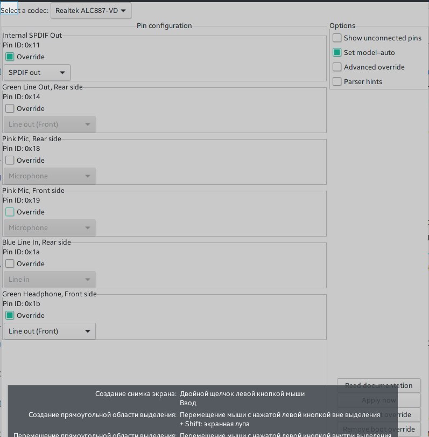429x437 pixels.
Task: Open the dropdown under Green Line Out, Rear side
Action: (50, 124)
